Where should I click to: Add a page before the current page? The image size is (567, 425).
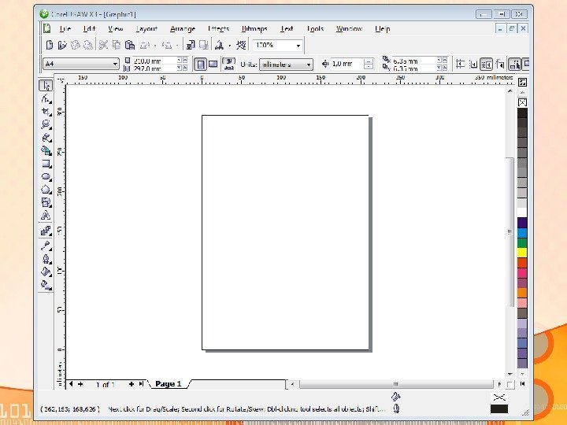[80, 384]
